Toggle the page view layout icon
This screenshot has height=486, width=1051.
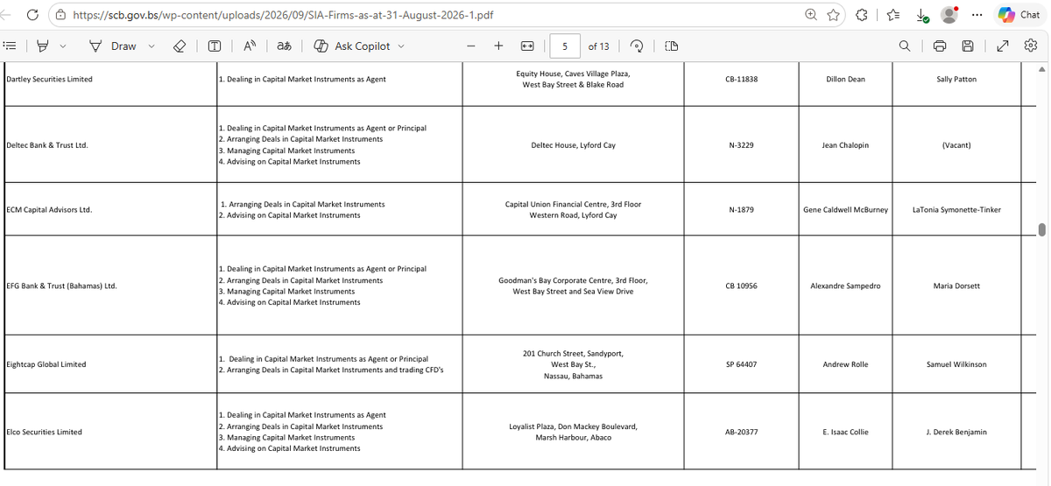point(673,46)
